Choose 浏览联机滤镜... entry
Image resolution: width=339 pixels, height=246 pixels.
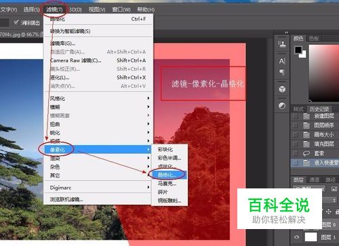coord(98,199)
